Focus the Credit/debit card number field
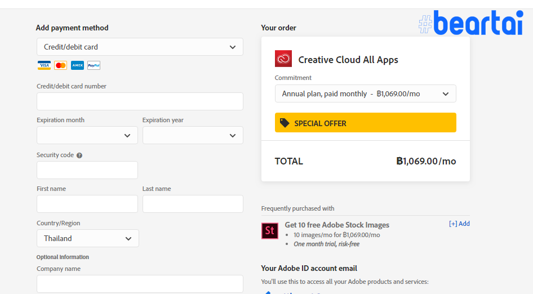 coord(140,101)
